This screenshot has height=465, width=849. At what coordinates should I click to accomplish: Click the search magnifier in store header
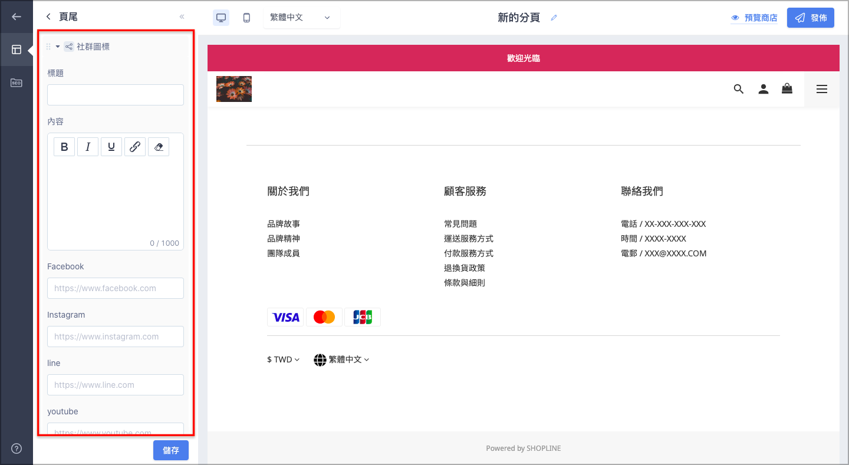point(739,89)
